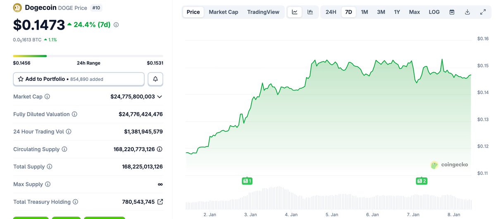This screenshot has height=219, width=496.
Task: Click the 24h Range progress bar
Action: [x=88, y=56]
